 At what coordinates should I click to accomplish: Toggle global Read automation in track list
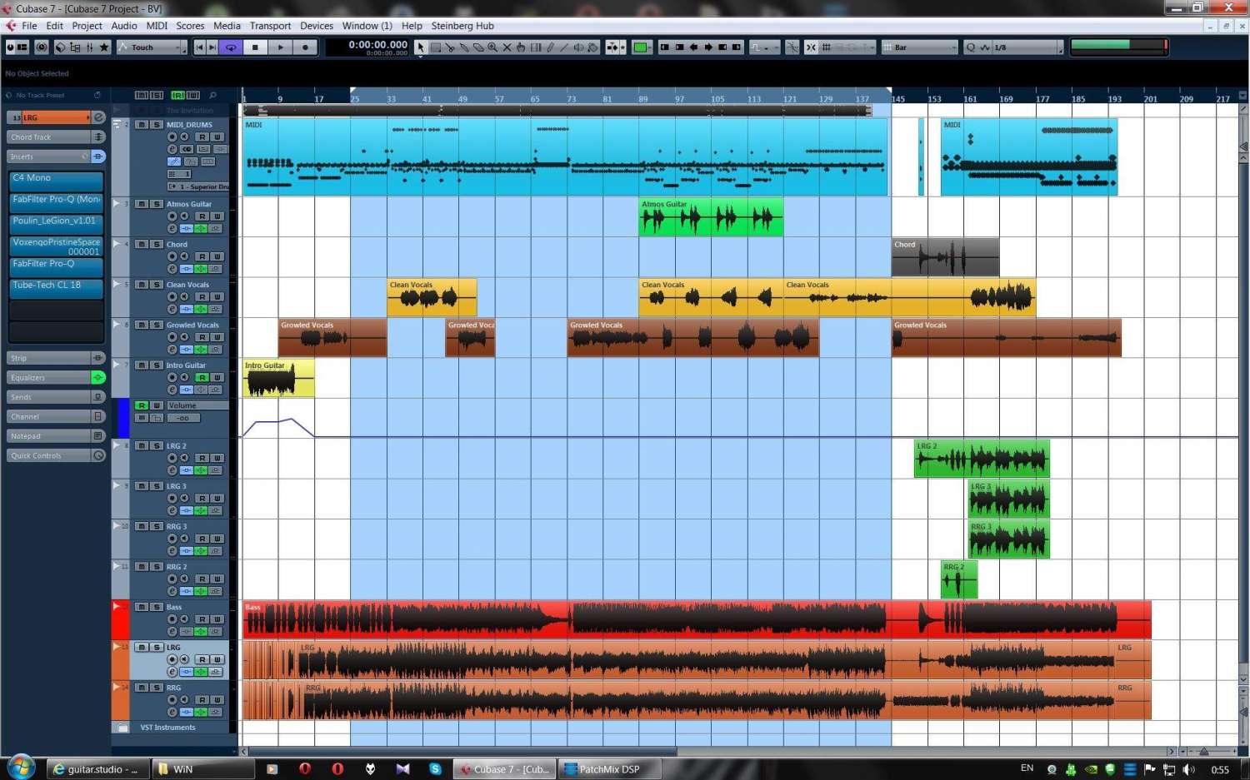(177, 96)
